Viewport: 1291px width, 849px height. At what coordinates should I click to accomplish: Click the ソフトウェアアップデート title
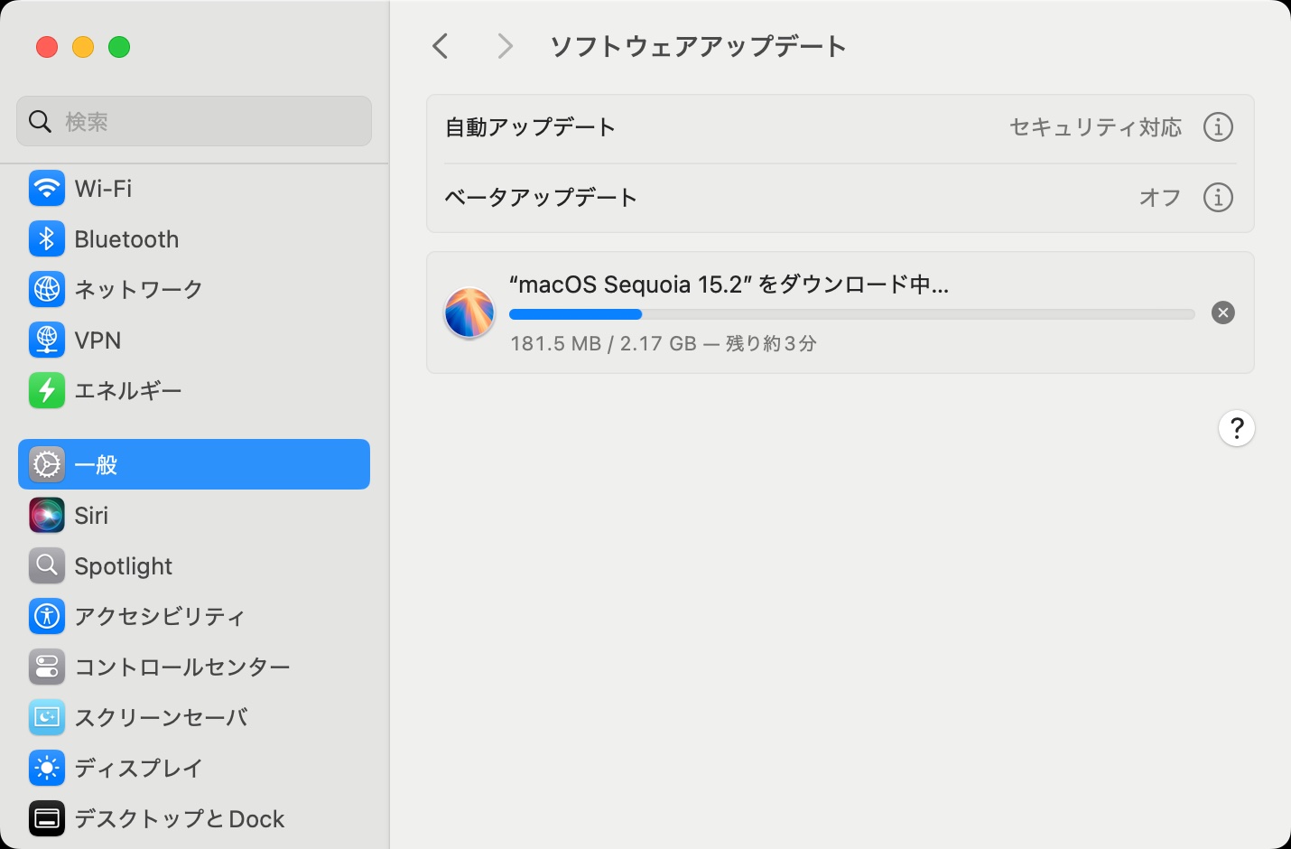click(698, 46)
